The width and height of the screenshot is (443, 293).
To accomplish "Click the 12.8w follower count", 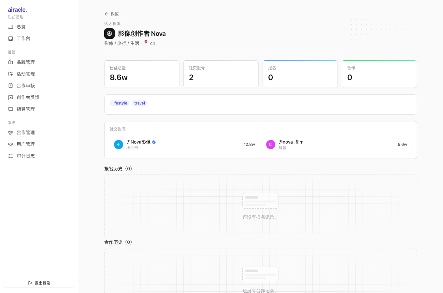I will point(249,145).
